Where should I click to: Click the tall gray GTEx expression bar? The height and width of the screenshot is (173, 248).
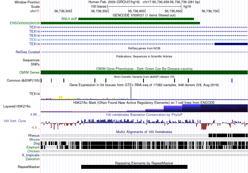131,93
